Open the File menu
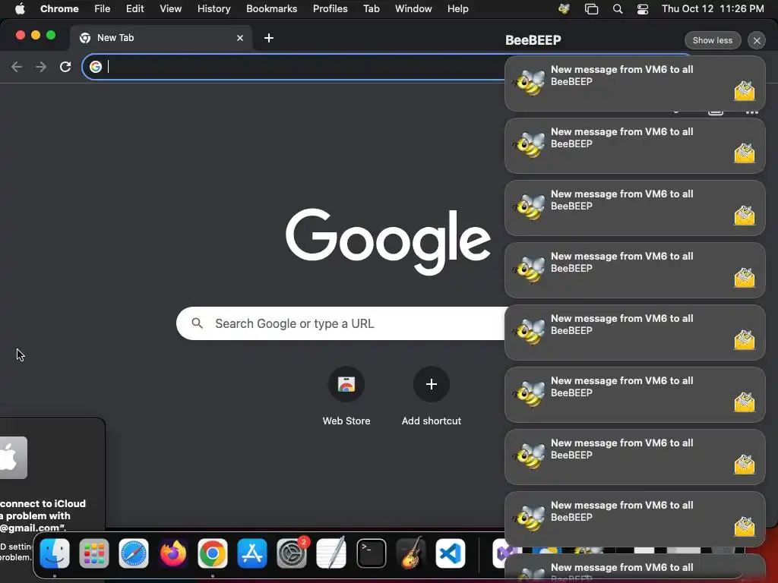The width and height of the screenshot is (778, 583). (103, 9)
